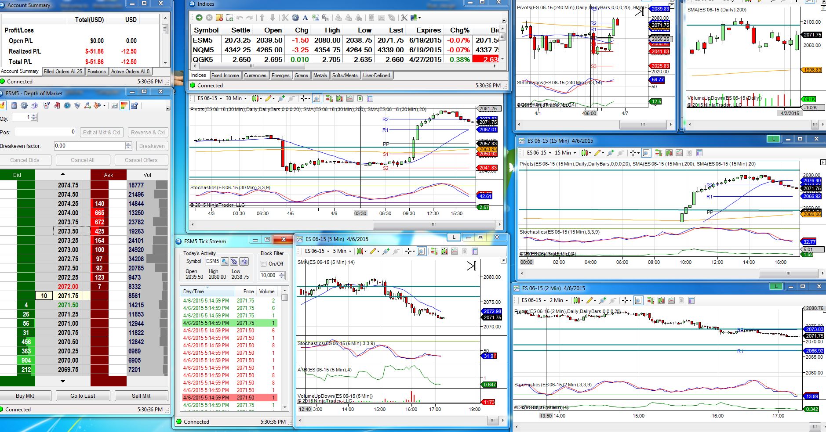Click the magnifier search icon beside ESM5 symbol field
The image size is (826, 432).
pyautogui.click(x=225, y=262)
